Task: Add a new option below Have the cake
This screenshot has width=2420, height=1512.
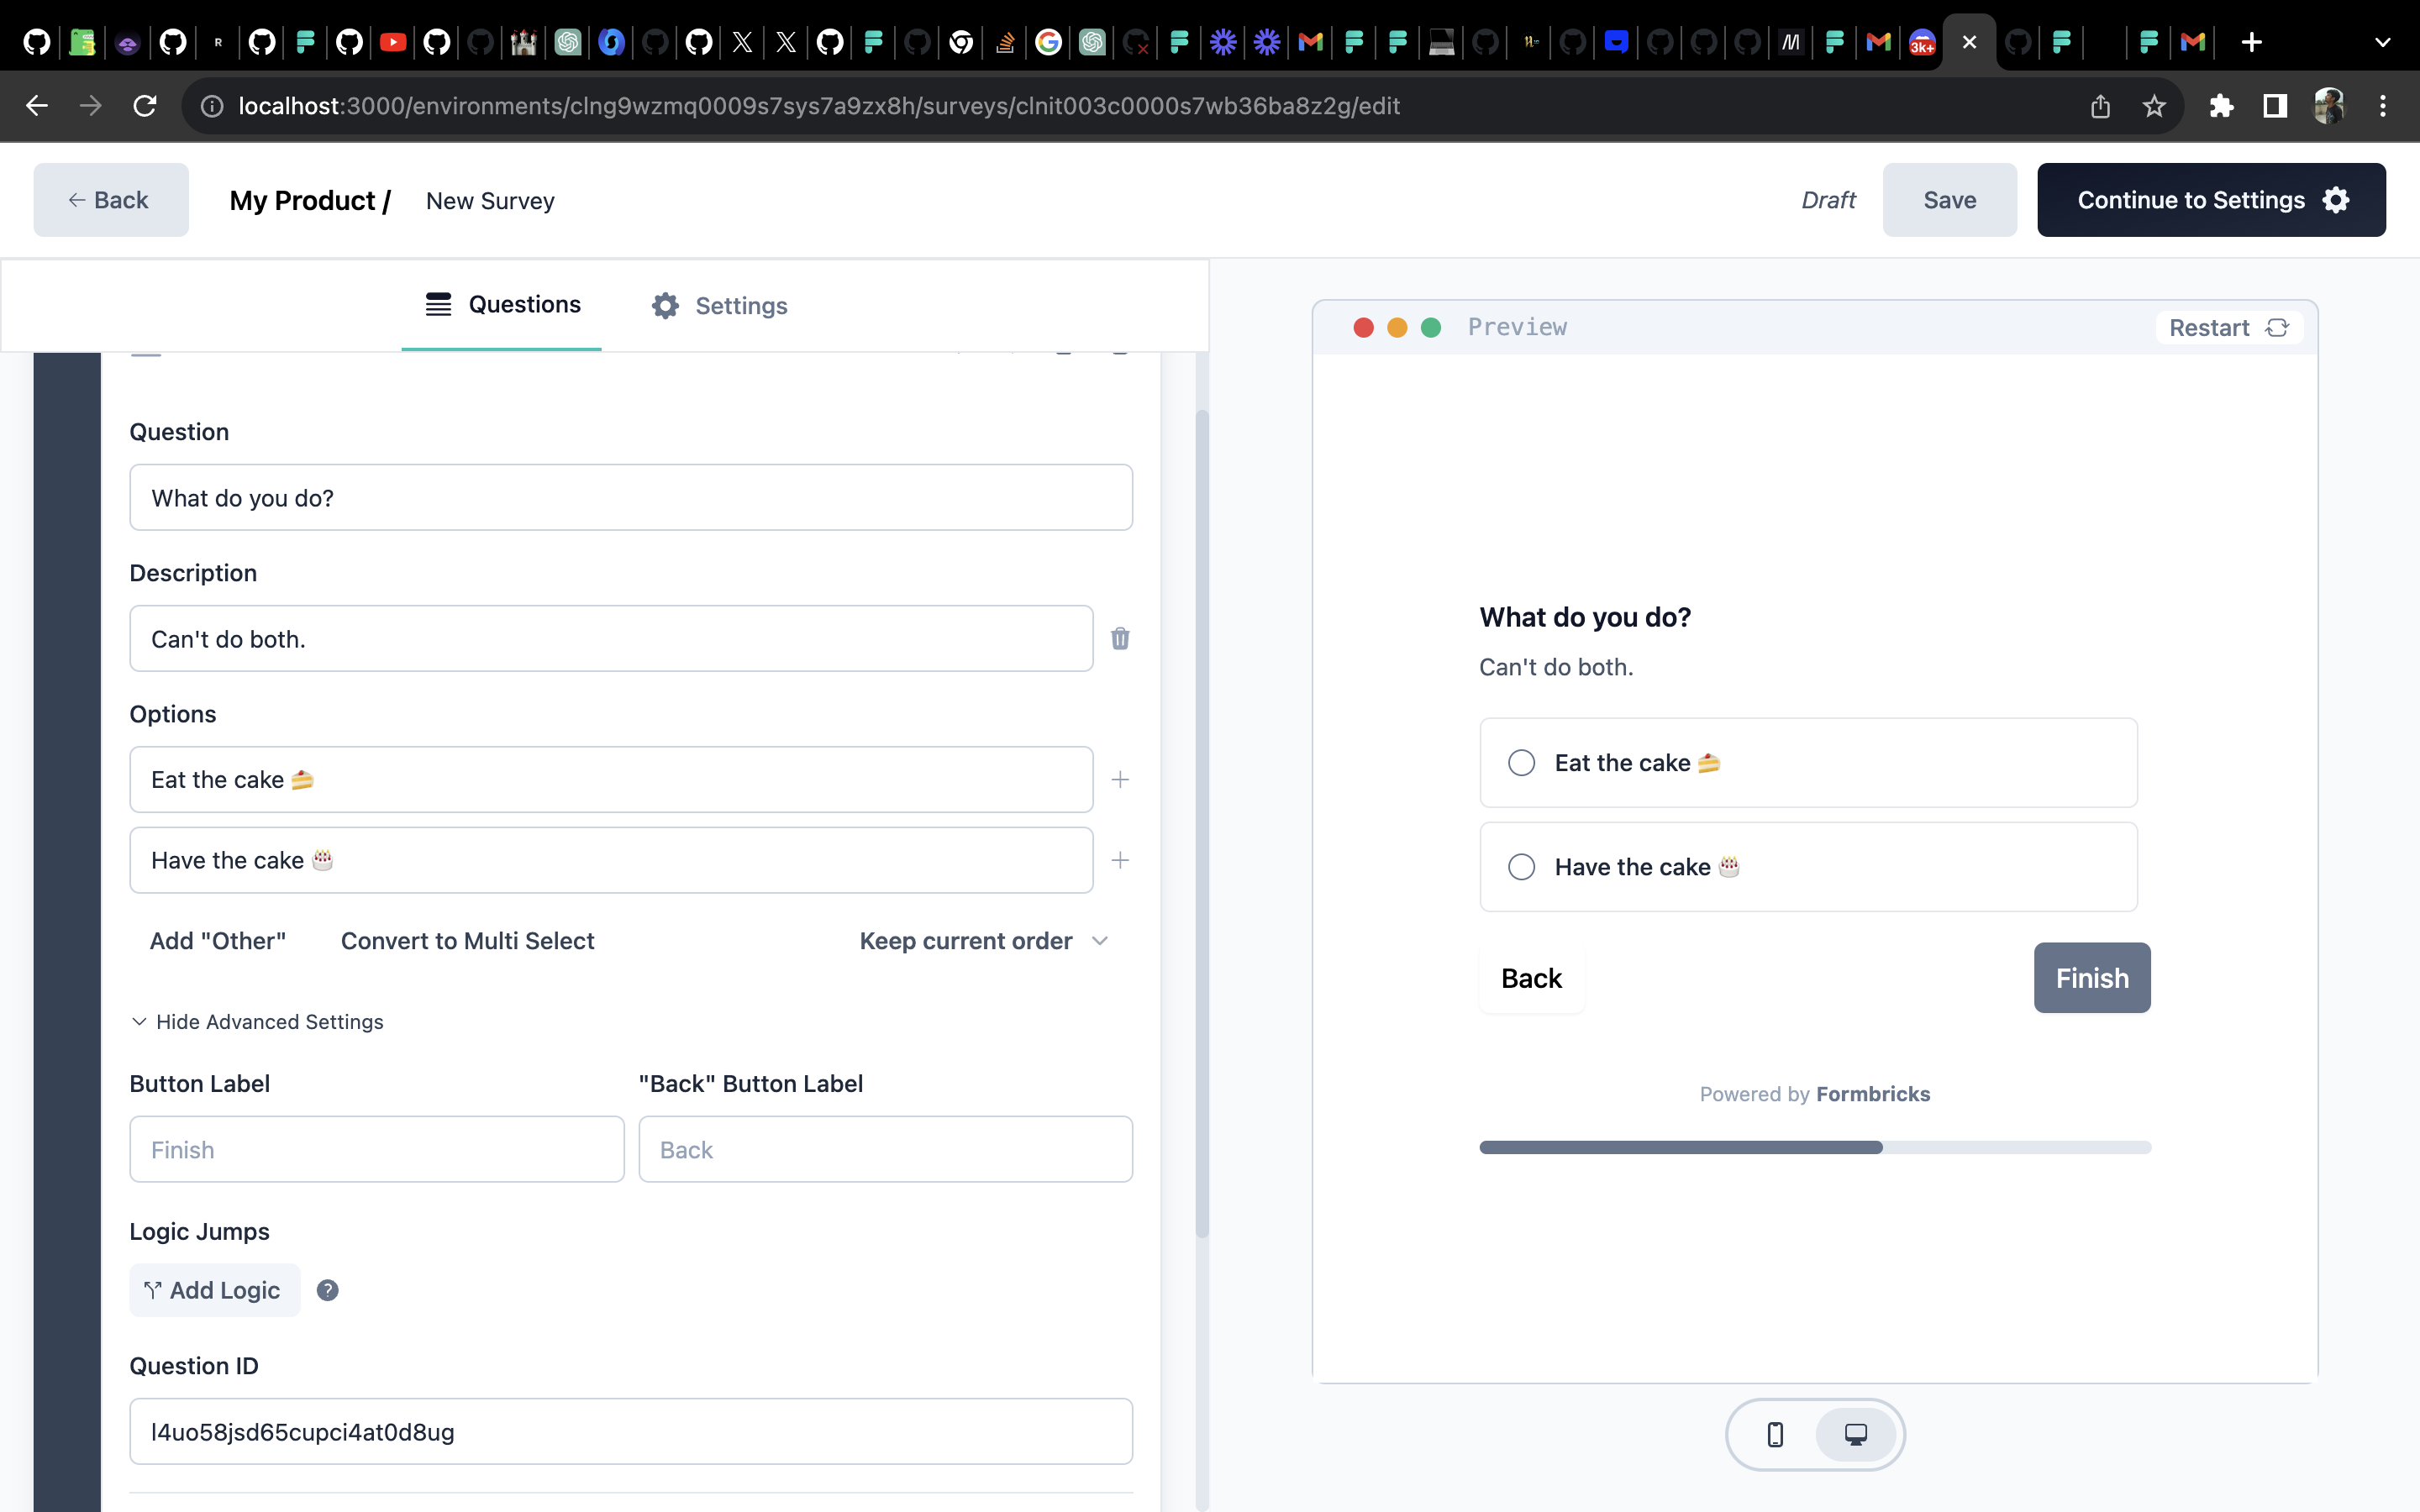Action: coord(1121,859)
